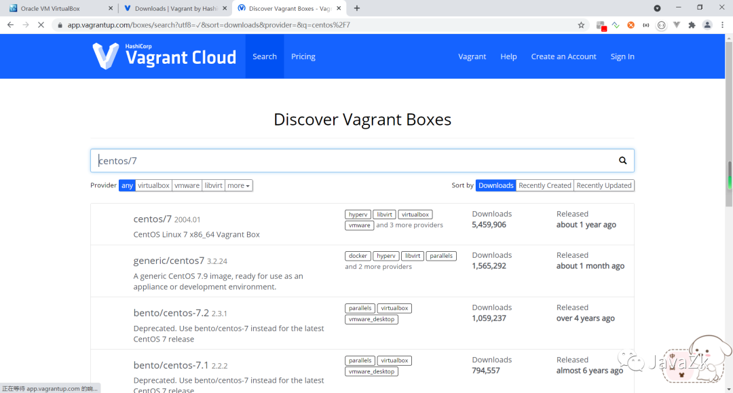
Task: Click the Vue-style V extension icon
Action: click(677, 25)
